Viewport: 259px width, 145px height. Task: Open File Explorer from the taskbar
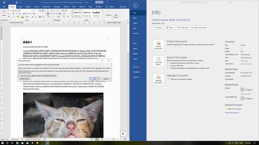click(x=17, y=143)
